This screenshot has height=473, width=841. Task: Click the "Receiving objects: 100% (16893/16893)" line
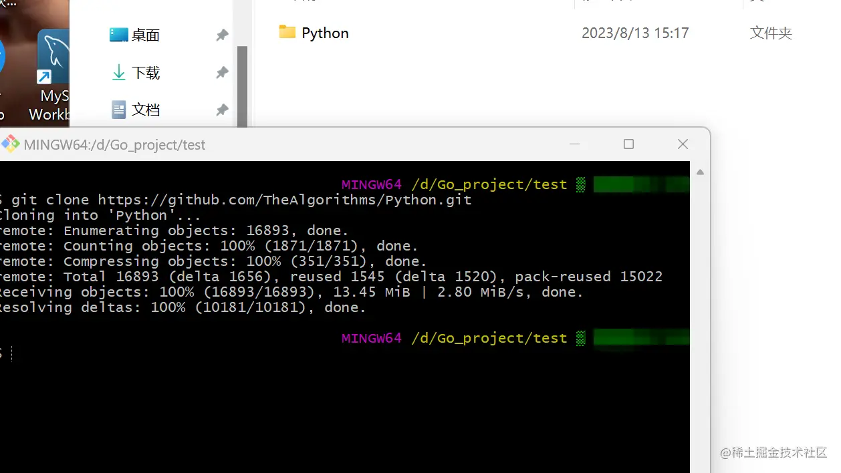point(292,292)
